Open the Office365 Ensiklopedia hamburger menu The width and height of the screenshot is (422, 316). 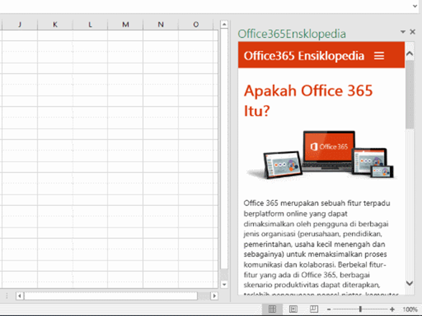coord(379,56)
